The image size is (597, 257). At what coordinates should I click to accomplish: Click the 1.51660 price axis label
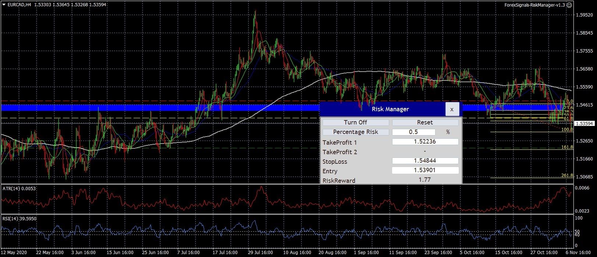(585, 159)
